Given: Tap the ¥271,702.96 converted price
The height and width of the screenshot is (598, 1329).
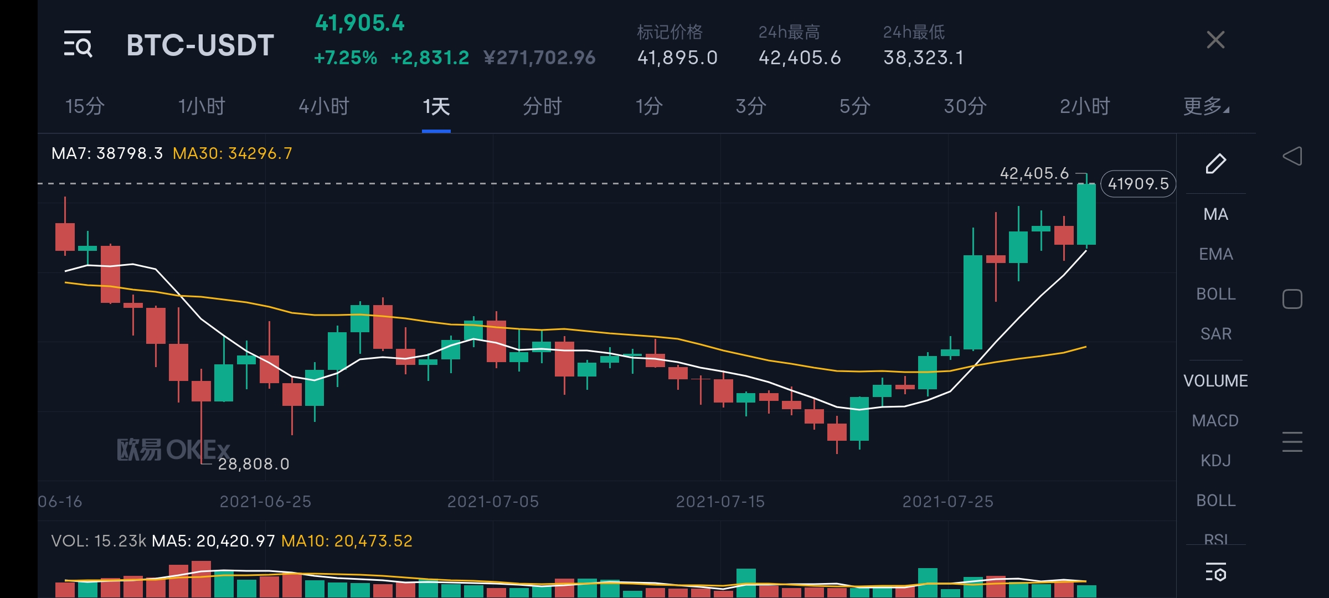Looking at the screenshot, I should (x=539, y=58).
